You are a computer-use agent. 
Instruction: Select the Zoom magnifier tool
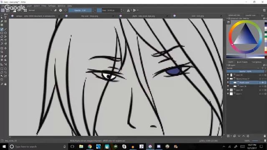click(x=2, y=84)
